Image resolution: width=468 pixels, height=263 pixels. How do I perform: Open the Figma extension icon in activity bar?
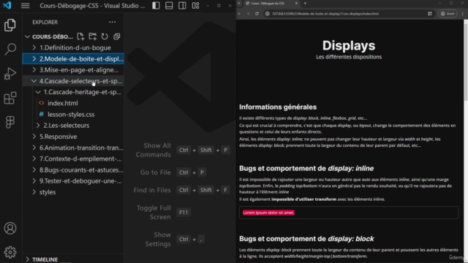tap(10, 122)
